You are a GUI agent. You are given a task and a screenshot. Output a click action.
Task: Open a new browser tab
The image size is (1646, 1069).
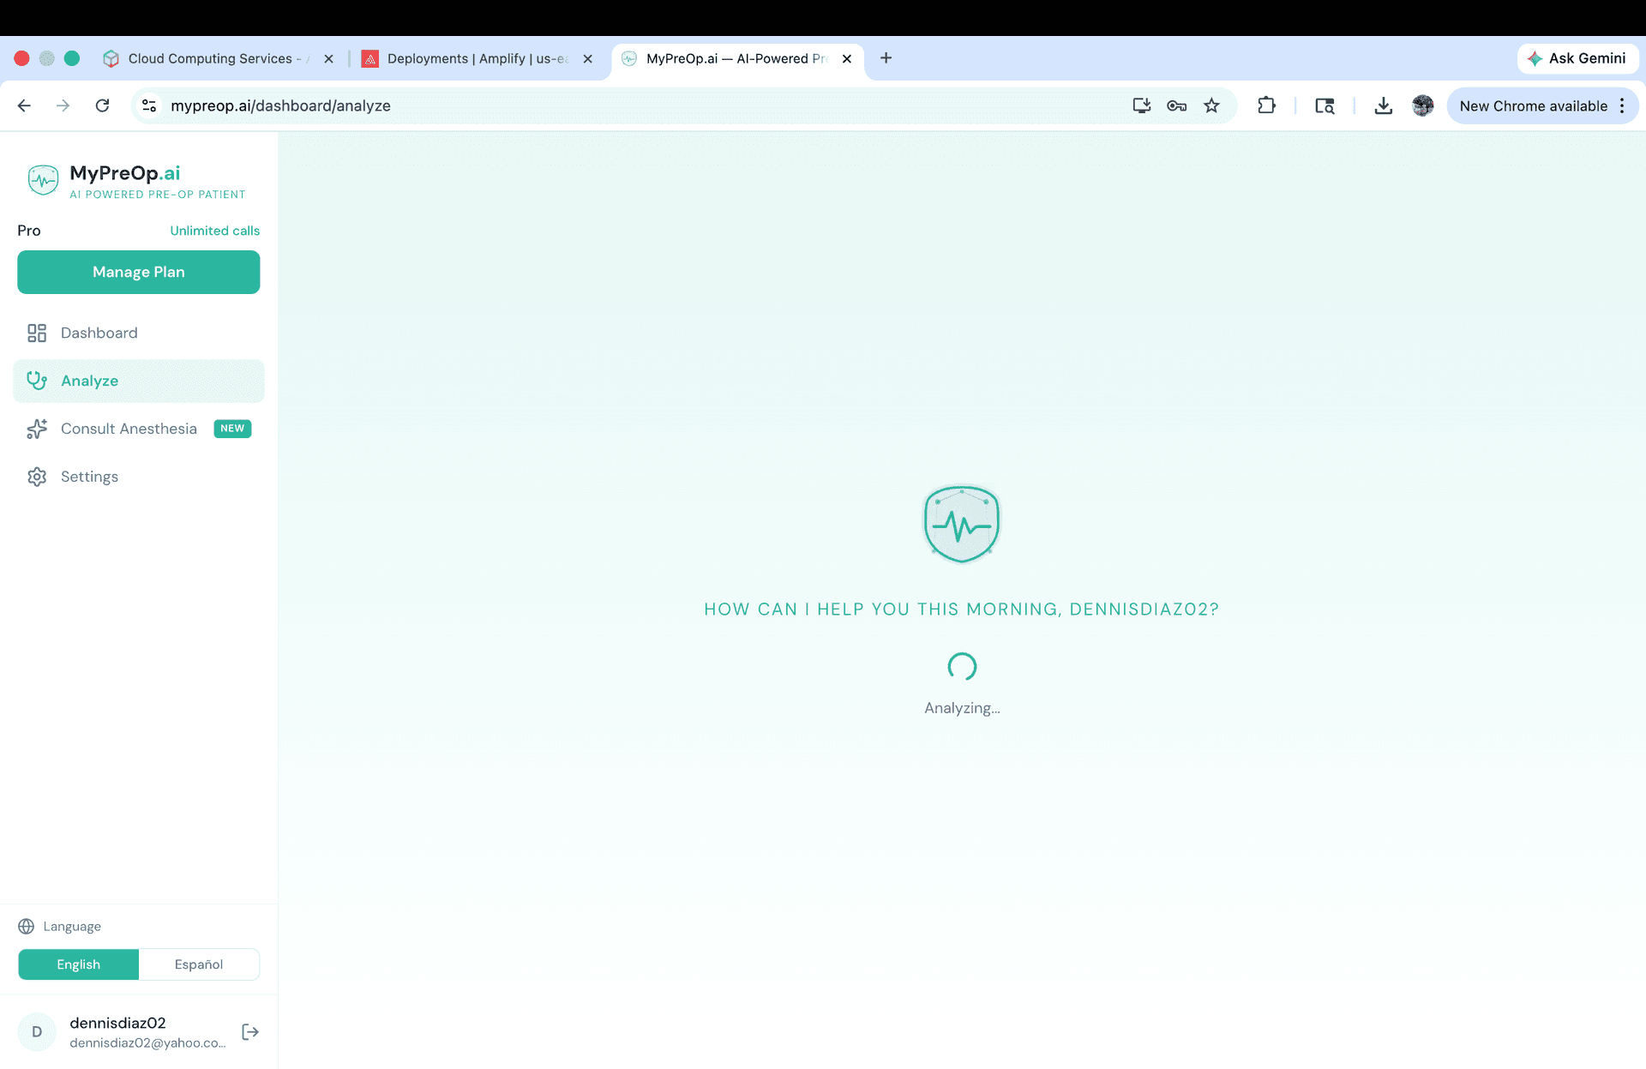click(886, 58)
